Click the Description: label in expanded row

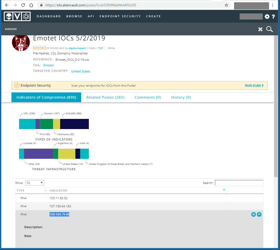[x=34, y=227]
